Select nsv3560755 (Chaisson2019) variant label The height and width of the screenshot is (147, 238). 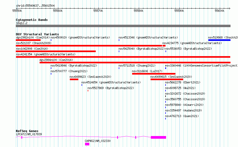click(185, 99)
